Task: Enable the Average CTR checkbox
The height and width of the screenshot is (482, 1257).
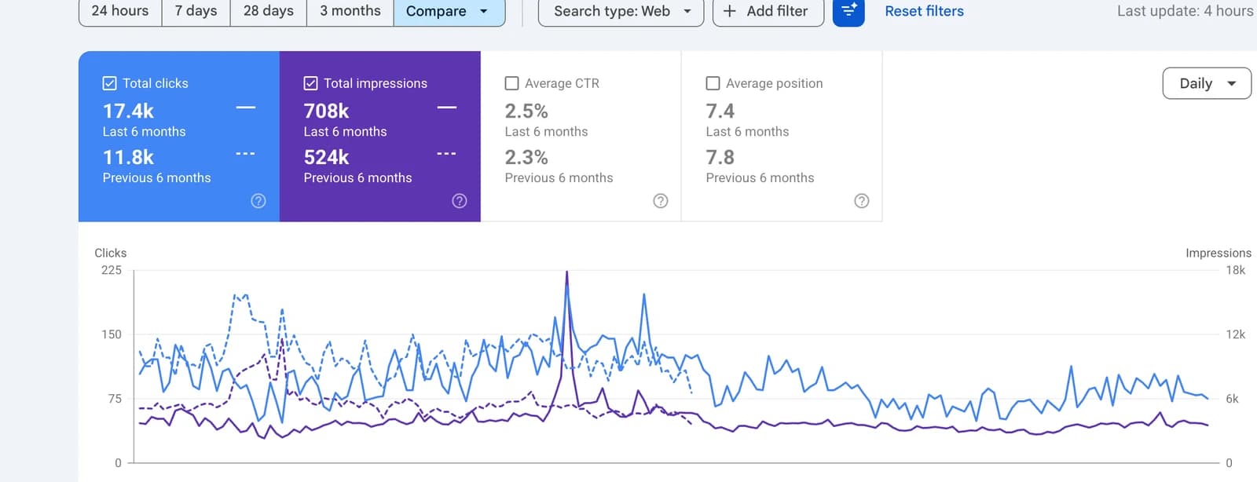Action: tap(512, 83)
